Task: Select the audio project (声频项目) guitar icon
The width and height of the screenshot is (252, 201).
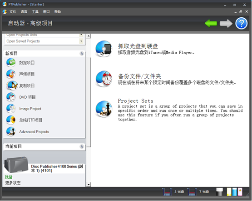Action: (x=11, y=74)
